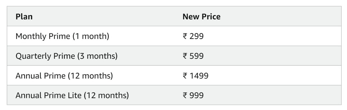The height and width of the screenshot is (110, 347).
Task: Select the Annual Prime Lite plan name
Action: [48, 95]
